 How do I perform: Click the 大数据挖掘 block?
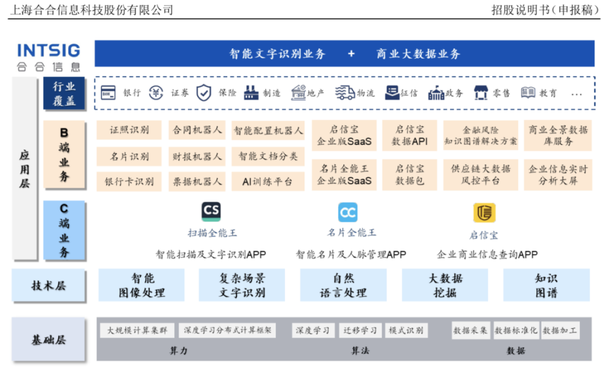(x=445, y=285)
